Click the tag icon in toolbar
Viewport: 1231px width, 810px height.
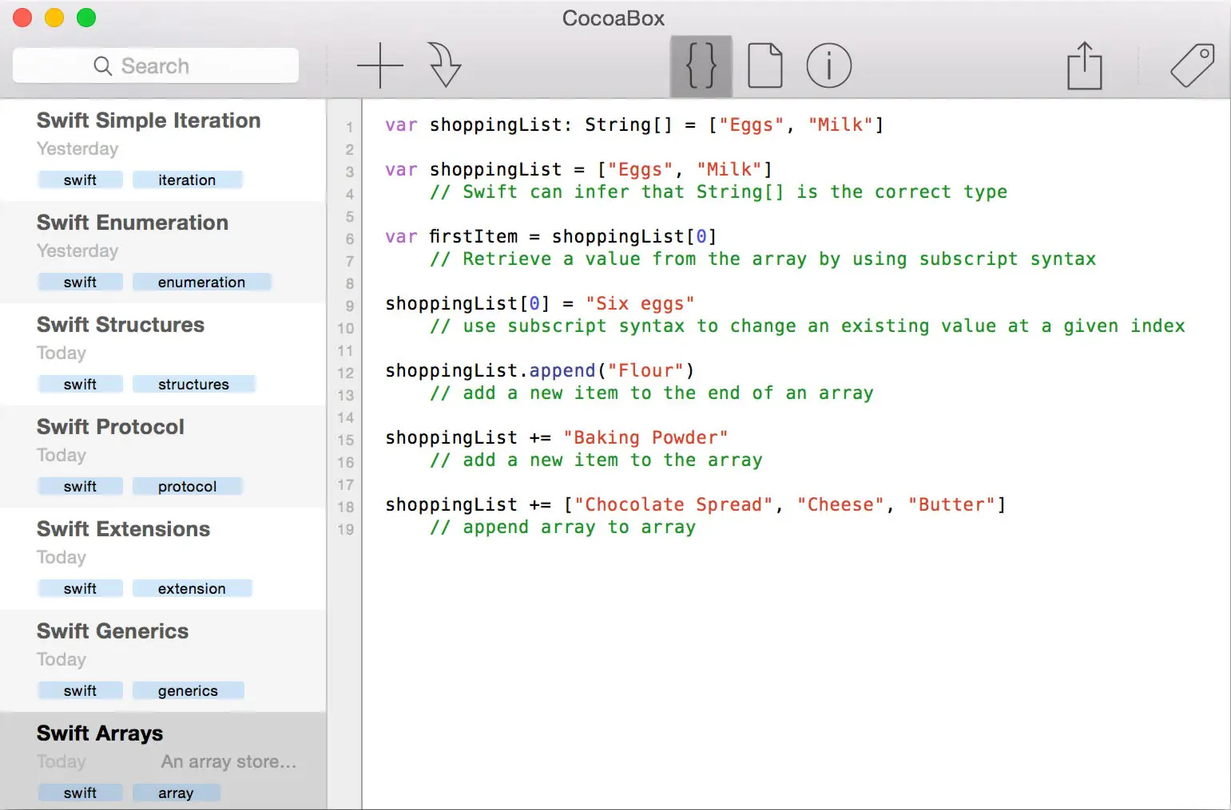coord(1193,65)
